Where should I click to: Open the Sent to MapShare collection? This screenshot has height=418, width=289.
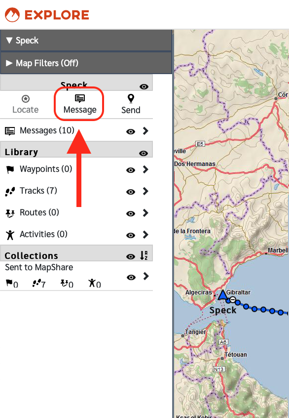click(x=76, y=276)
